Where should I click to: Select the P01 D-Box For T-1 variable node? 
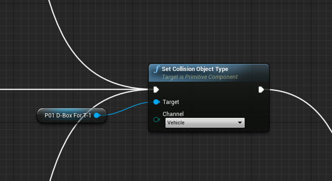click(72, 116)
